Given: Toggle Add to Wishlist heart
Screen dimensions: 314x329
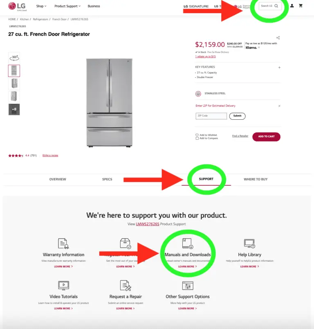Looking at the screenshot, I should coord(196,135).
